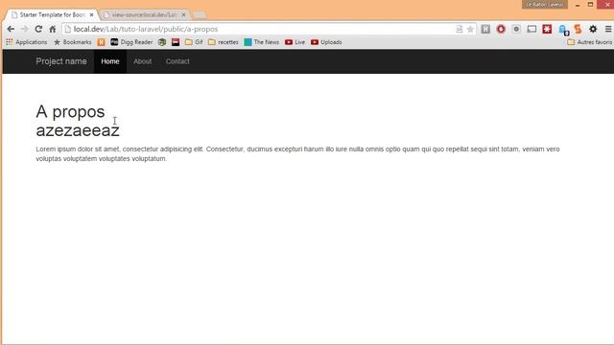Viewport: 614px width, 345px height.
Task: Select About in the navbar
Action: [143, 61]
